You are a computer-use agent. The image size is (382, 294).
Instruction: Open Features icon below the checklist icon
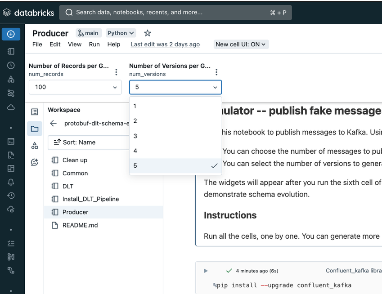click(11, 257)
